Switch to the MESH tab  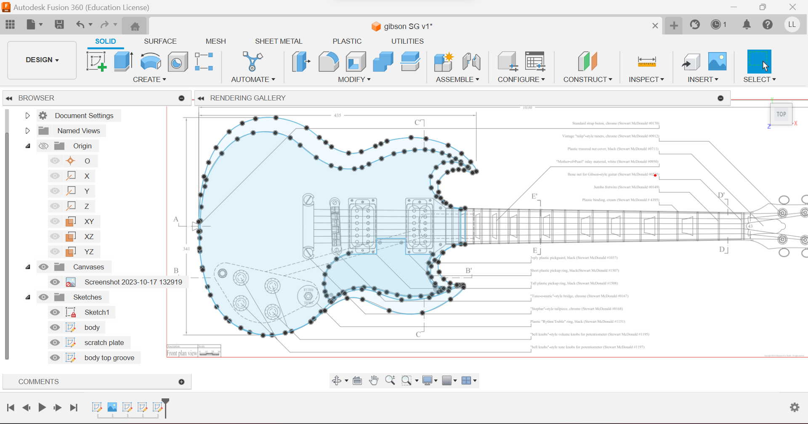point(216,41)
